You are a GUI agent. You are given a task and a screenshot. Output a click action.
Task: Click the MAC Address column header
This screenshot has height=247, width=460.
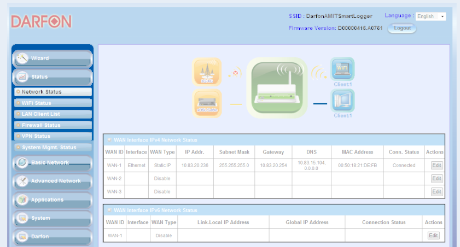coord(357,152)
